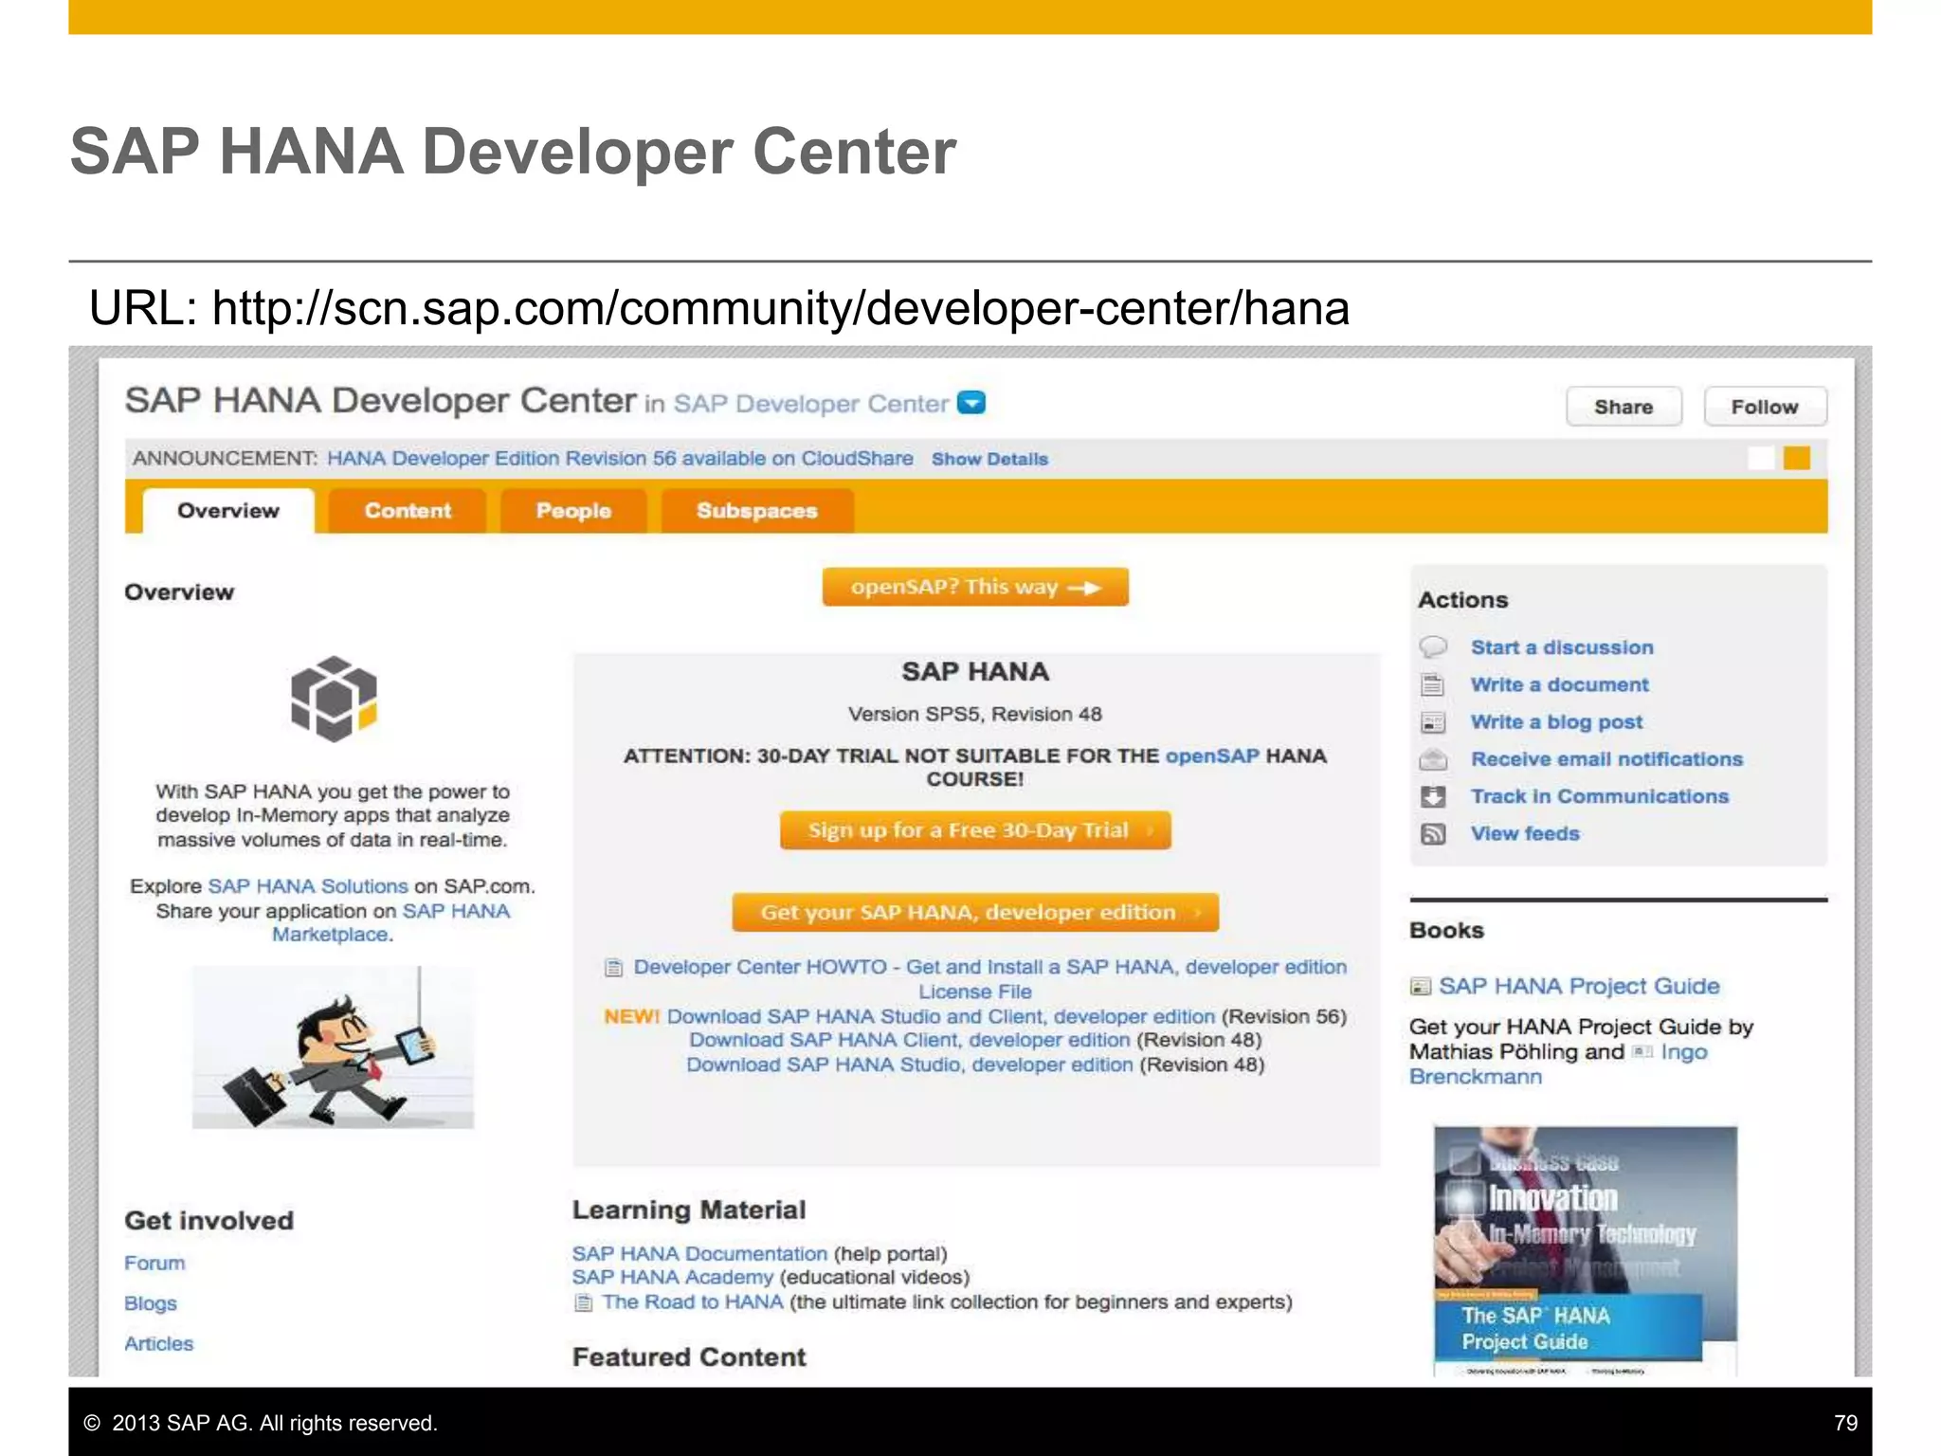This screenshot has width=1941, height=1456.
Task: Click the orange square in announcement bar
Action: pos(1797,459)
